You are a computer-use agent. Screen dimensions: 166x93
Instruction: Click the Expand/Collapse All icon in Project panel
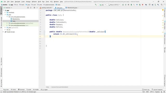[x=31, y=8]
